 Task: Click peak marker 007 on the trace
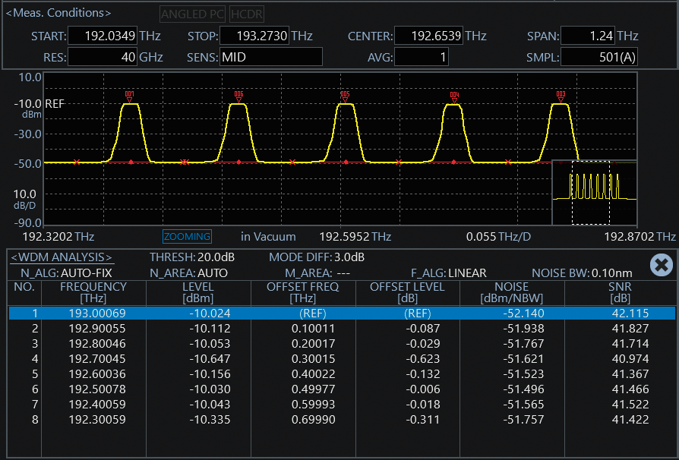click(130, 96)
